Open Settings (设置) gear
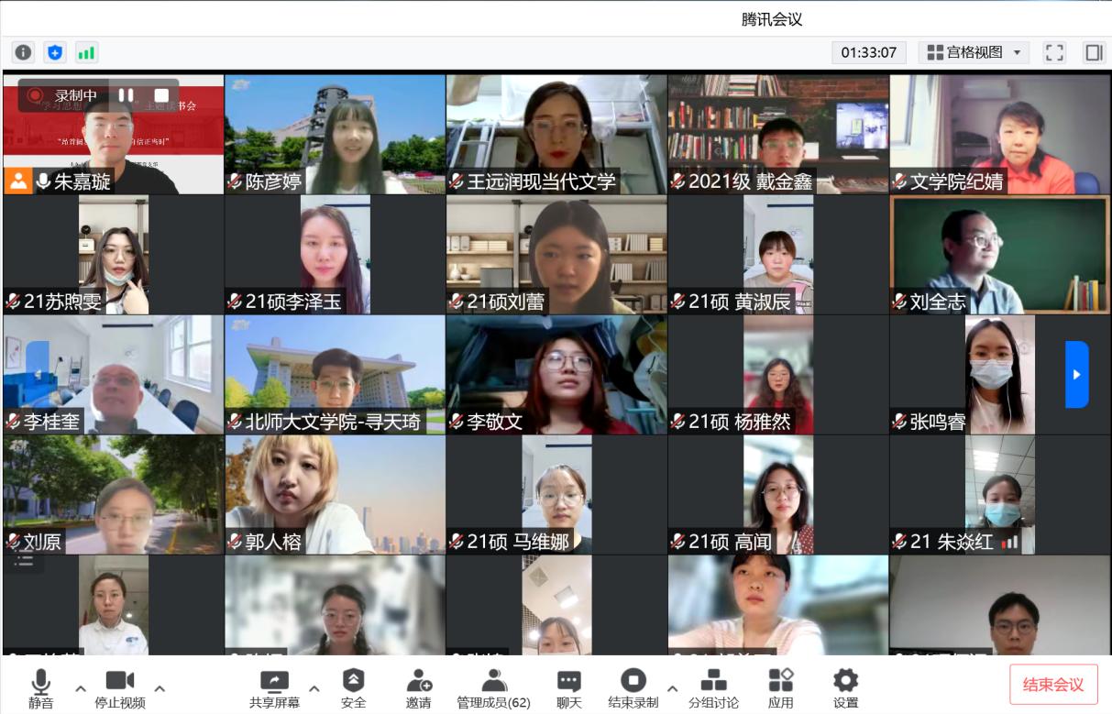Viewport: 1112px width, 714px height. coord(845,687)
